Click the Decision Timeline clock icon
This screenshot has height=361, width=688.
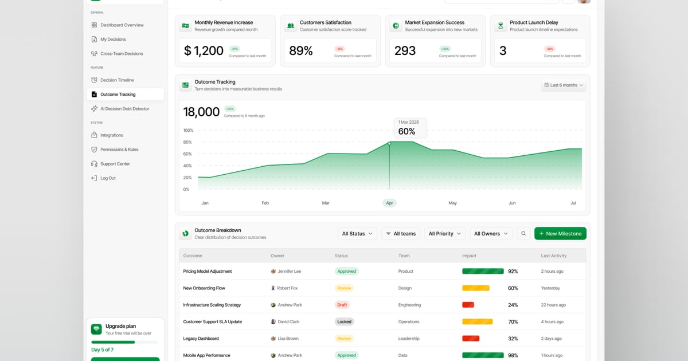[x=94, y=80]
